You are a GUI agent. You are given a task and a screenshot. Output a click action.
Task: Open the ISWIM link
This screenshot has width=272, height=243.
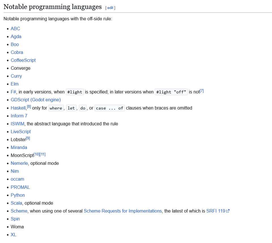[x=18, y=124]
